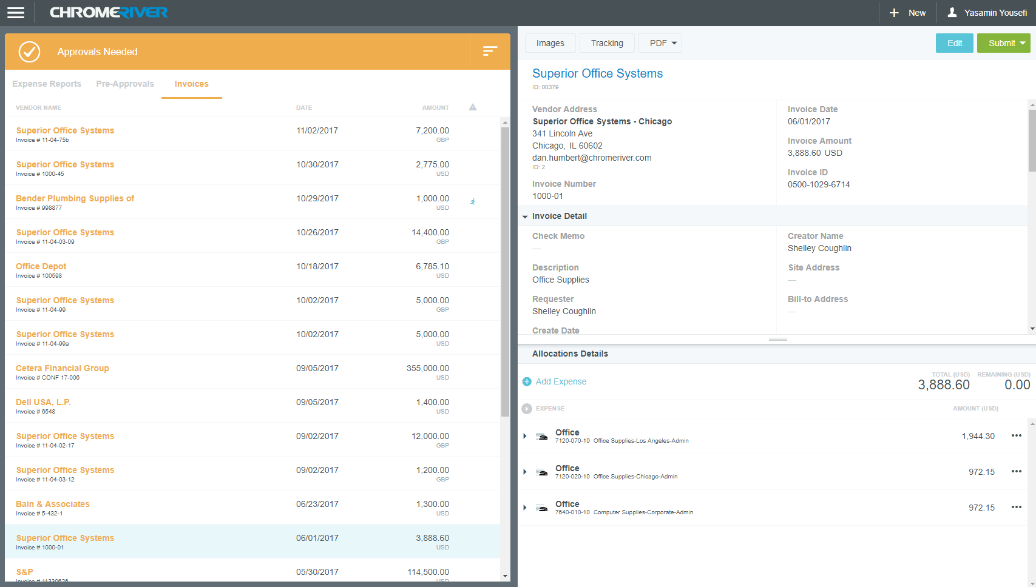1036x587 pixels.
Task: Select the Cetera Financial Group invoice
Action: coord(63,368)
